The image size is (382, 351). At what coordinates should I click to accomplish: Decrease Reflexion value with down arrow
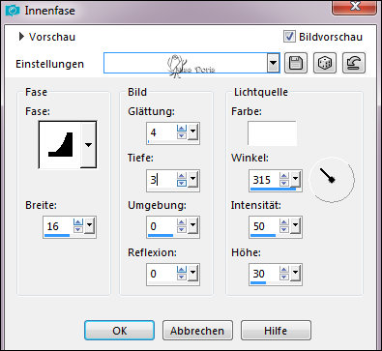pyautogui.click(x=182, y=277)
